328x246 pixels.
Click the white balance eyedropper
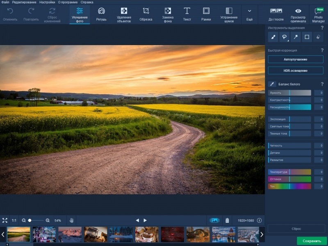[272, 84]
